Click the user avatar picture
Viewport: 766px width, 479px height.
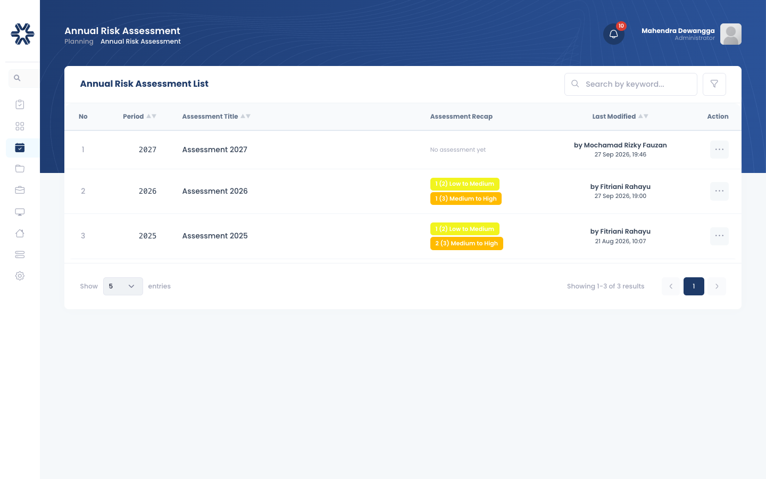coord(731,34)
